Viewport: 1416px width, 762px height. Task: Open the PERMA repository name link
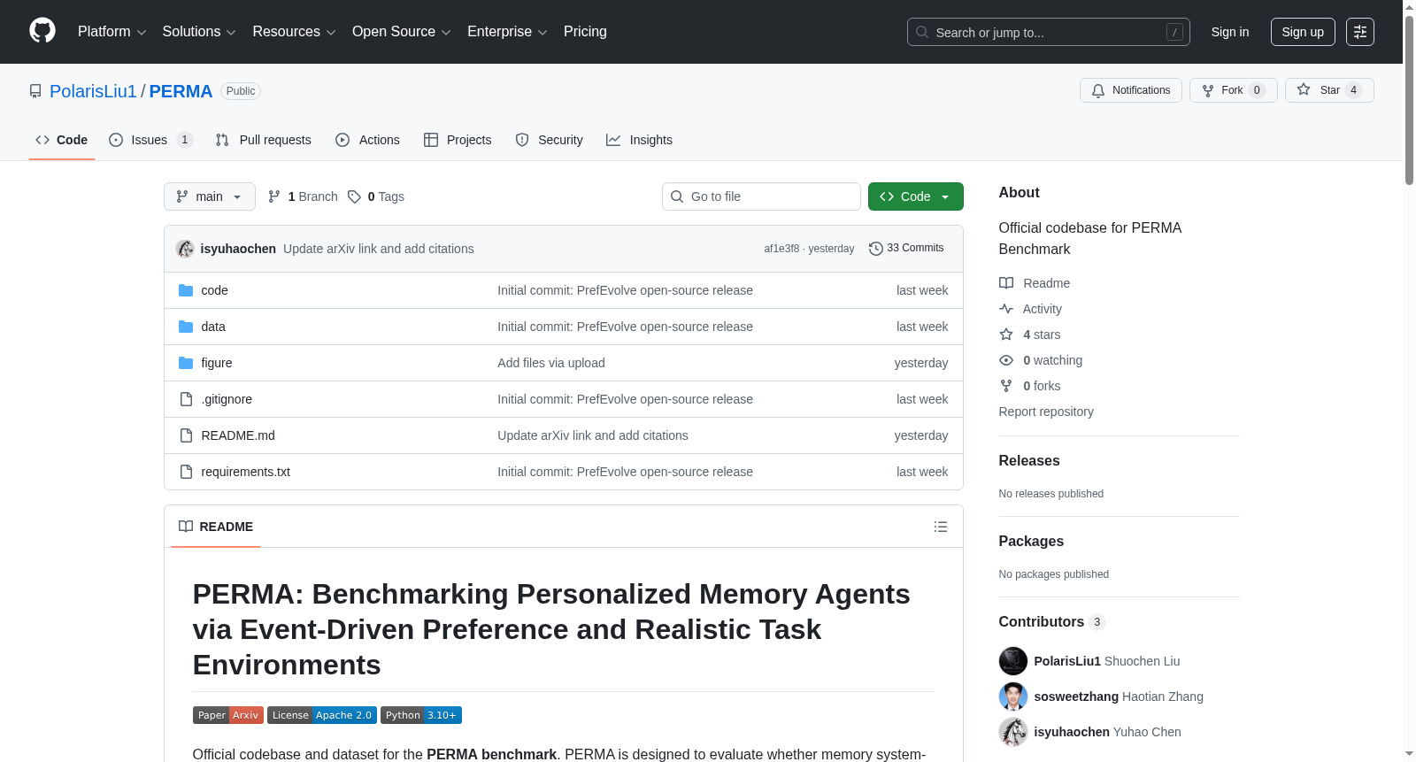(181, 91)
